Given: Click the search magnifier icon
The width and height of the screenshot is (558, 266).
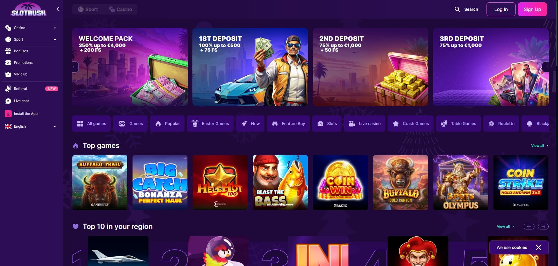Looking at the screenshot, I should [x=457, y=9].
